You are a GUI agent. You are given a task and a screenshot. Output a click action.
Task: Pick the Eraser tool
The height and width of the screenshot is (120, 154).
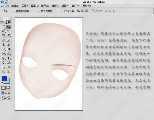click(x=3, y=49)
